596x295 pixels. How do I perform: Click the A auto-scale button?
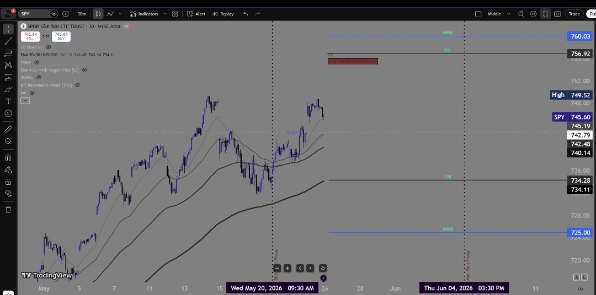coord(577,277)
